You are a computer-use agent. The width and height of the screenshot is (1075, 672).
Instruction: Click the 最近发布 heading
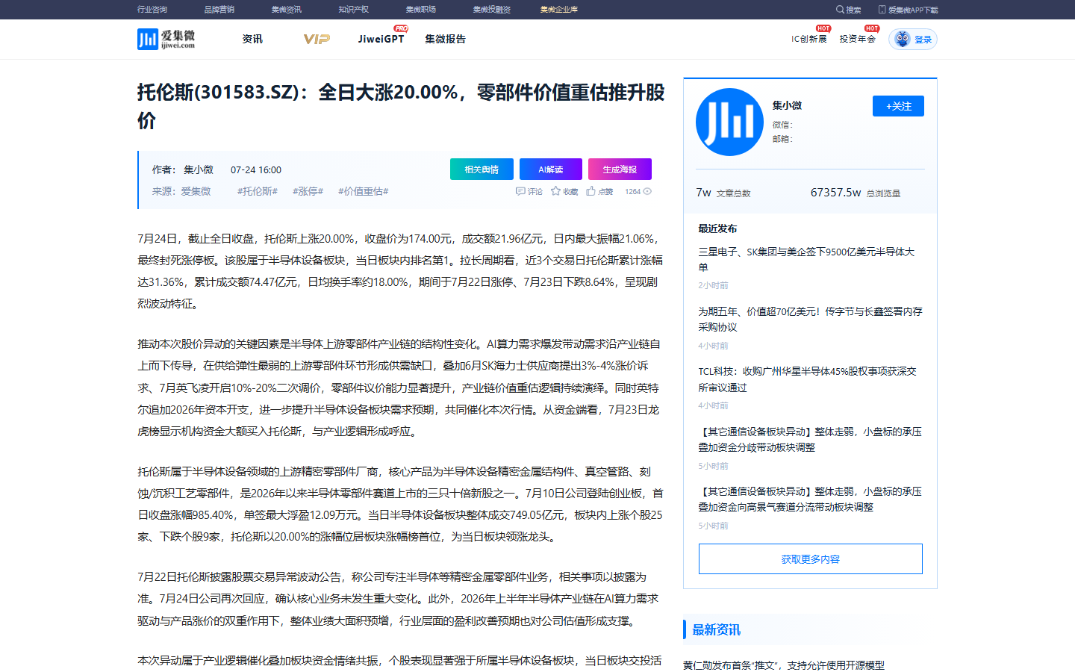coord(717,228)
